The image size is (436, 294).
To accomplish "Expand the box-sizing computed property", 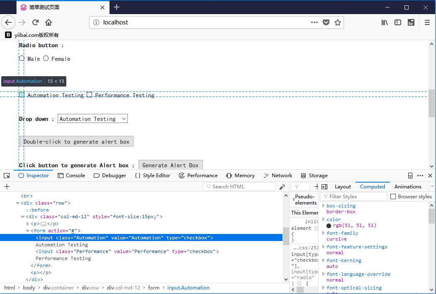I will [x=324, y=206].
